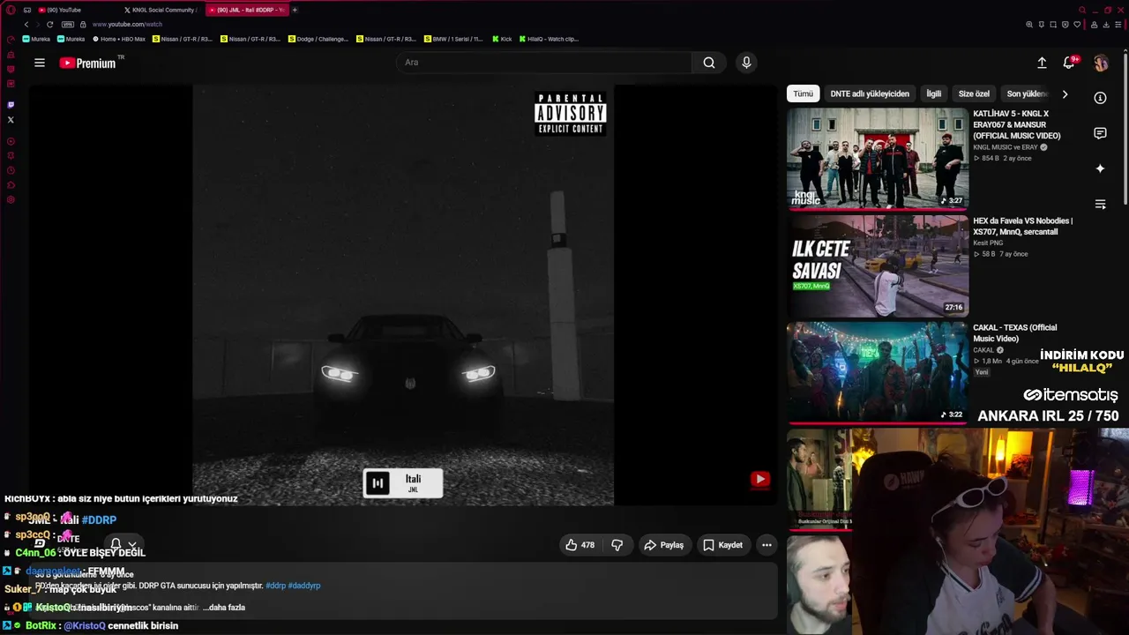Open the X (Twitter) sidebar panel
1129x635 pixels.
tap(11, 120)
